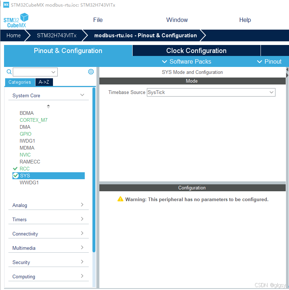Open the Window menu
Image resolution: width=289 pixels, height=290 pixels.
(x=177, y=20)
